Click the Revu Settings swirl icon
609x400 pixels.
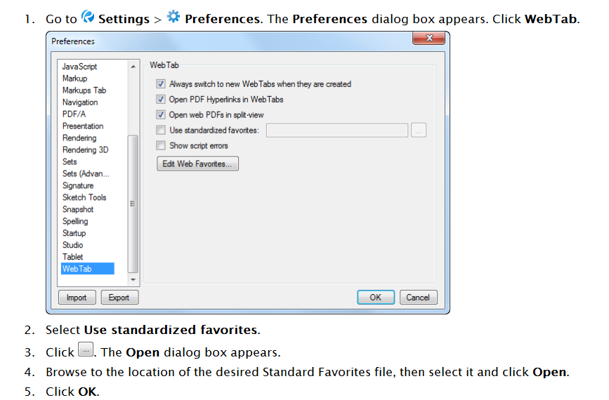click(x=88, y=17)
